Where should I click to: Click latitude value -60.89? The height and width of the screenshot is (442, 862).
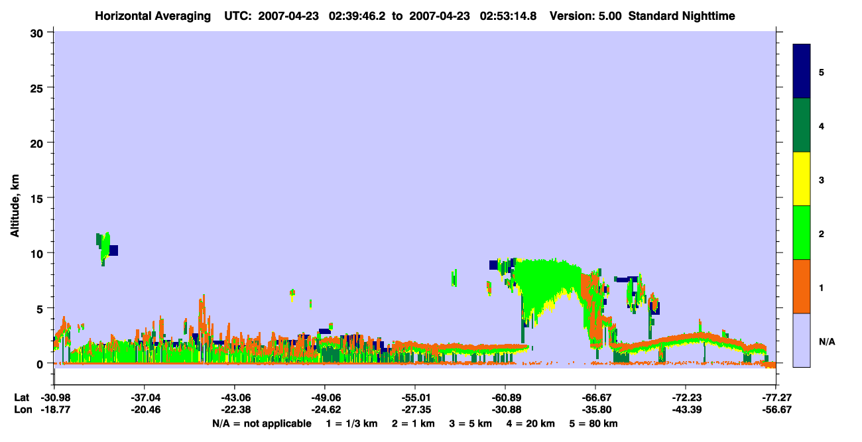pos(505,398)
